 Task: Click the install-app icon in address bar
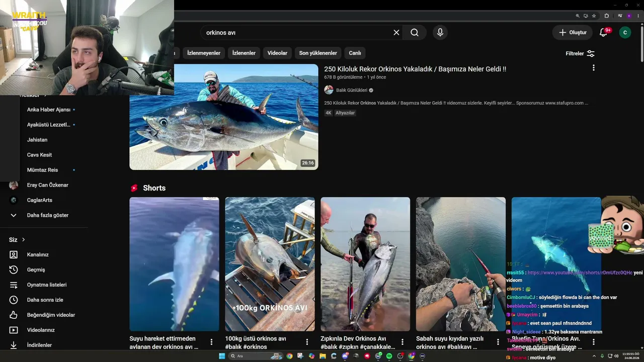click(x=586, y=16)
